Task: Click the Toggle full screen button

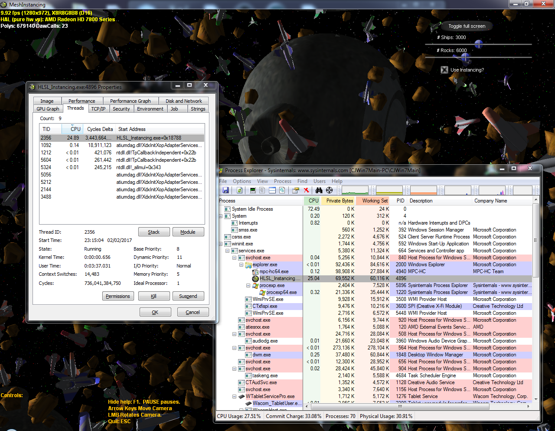Action: tap(467, 26)
